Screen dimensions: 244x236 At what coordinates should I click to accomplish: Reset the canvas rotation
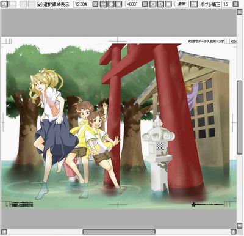(x=168, y=4)
